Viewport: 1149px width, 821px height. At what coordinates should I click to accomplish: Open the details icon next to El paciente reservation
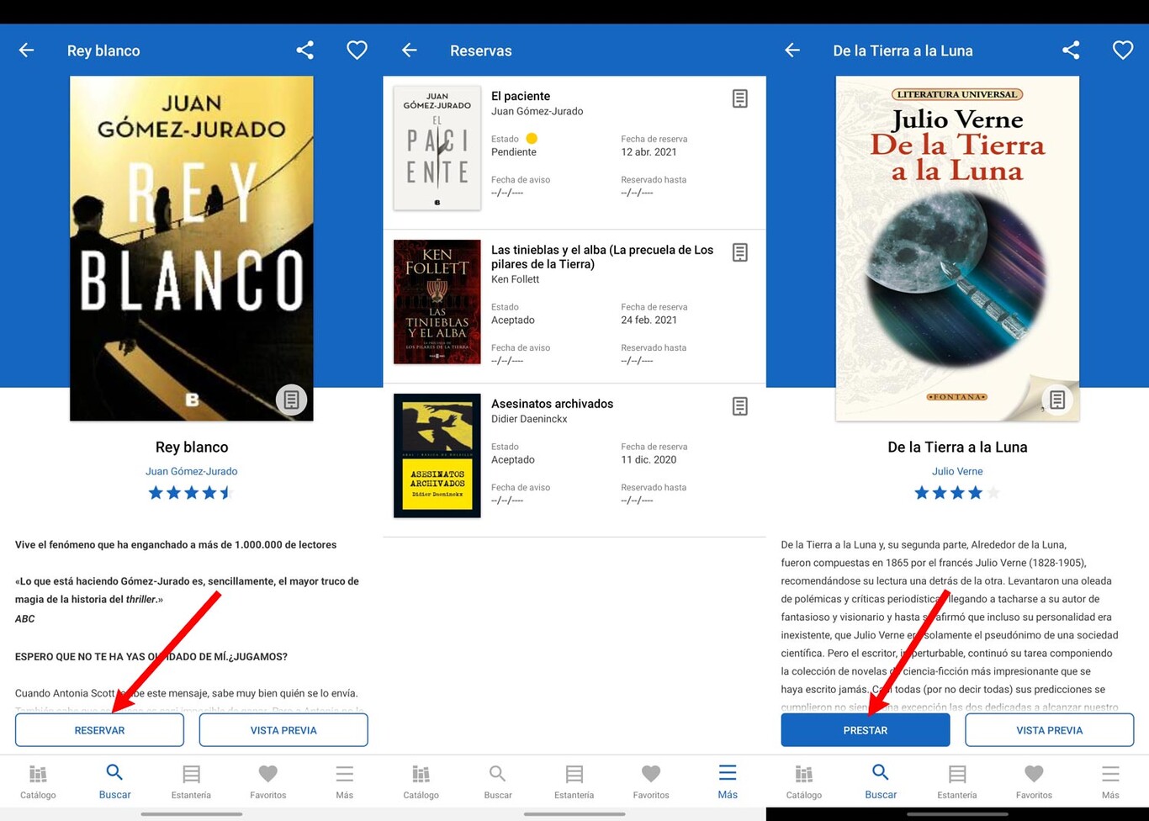739,98
